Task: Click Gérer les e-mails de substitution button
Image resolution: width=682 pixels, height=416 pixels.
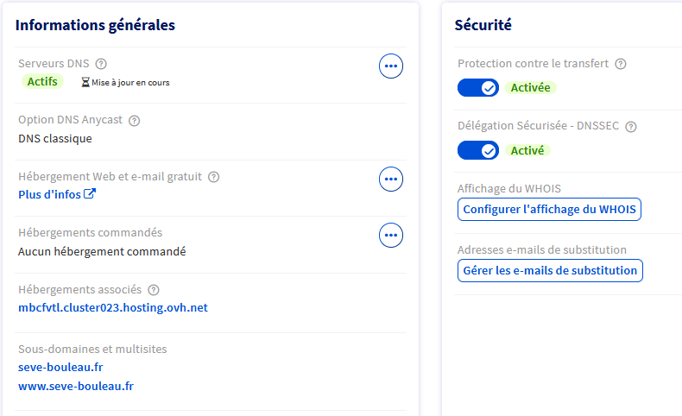Action: click(x=550, y=270)
